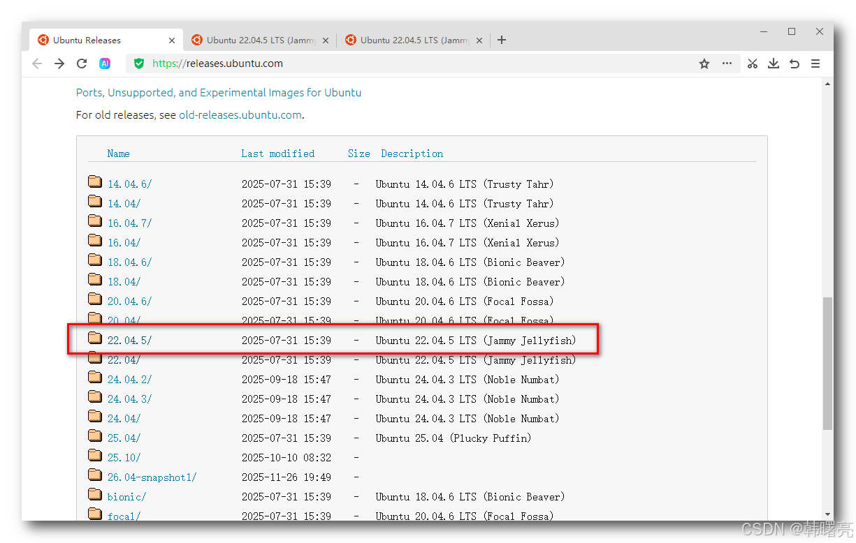Click the folder icon for 14.04.6/
The height and width of the screenshot is (543, 856).
coord(95,183)
